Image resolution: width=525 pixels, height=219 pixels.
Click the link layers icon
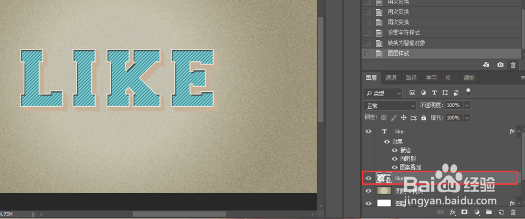pos(440,212)
